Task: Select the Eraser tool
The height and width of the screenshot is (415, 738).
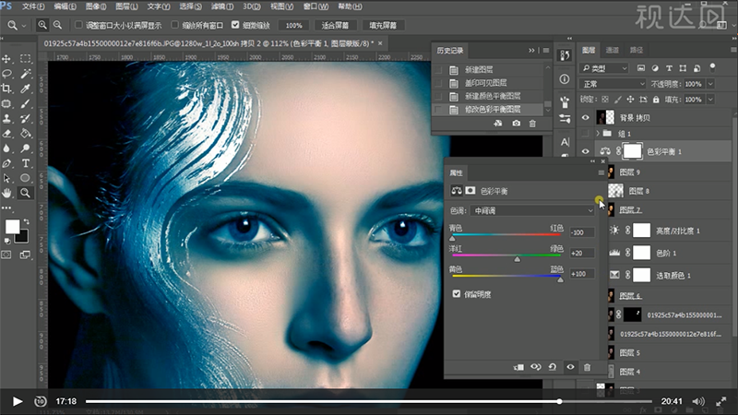Action: coord(6,134)
